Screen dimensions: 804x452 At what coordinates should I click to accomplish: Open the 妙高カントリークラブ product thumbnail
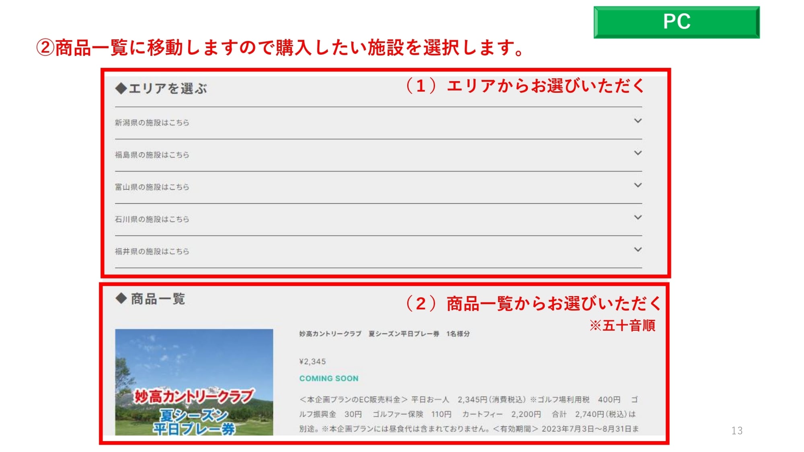click(194, 382)
